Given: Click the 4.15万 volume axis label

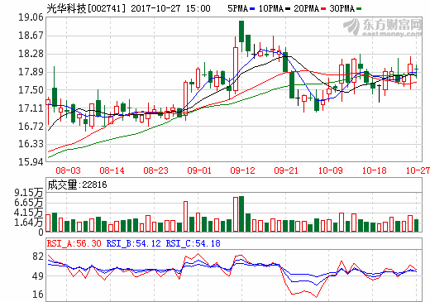Looking at the screenshot, I should coord(29,213).
